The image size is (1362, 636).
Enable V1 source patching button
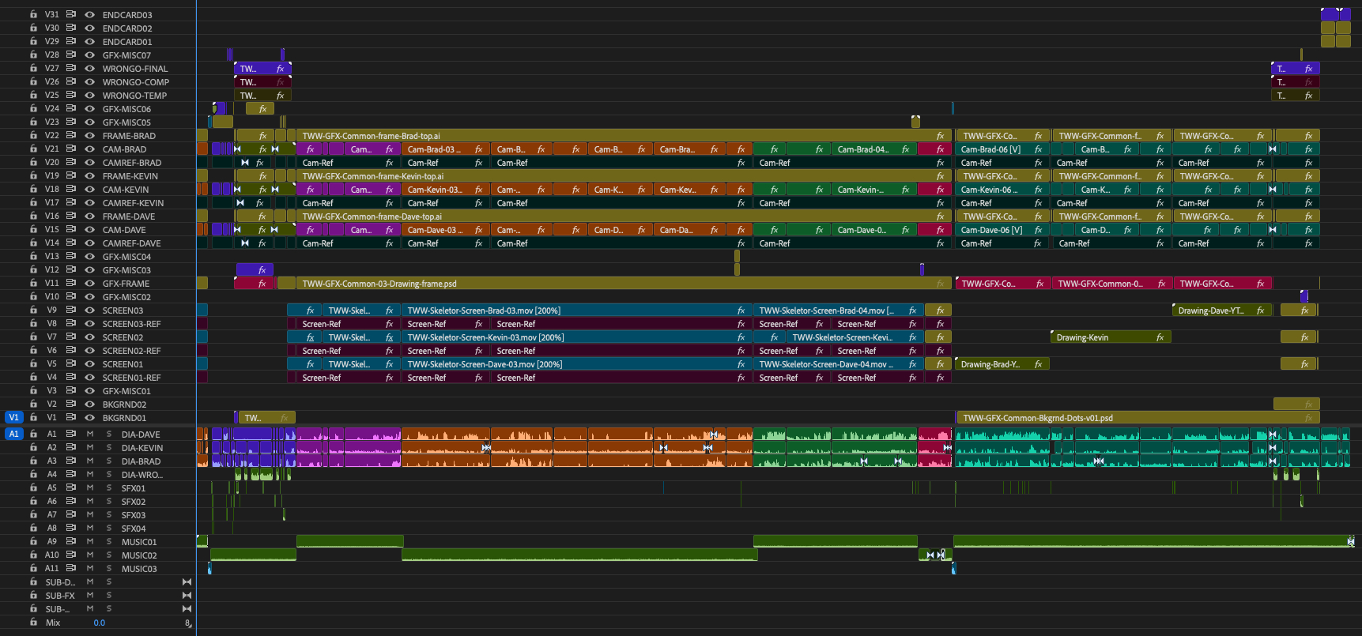[x=13, y=417]
